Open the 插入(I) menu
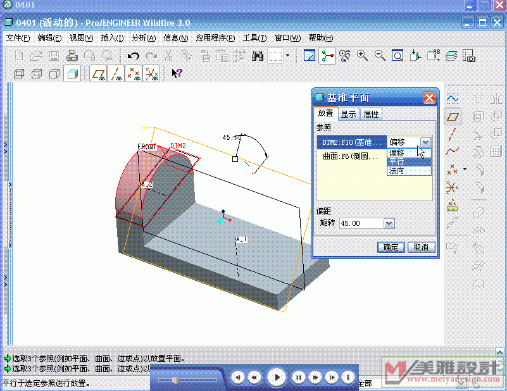Image resolution: width=507 pixels, height=391 pixels. pyautogui.click(x=112, y=38)
